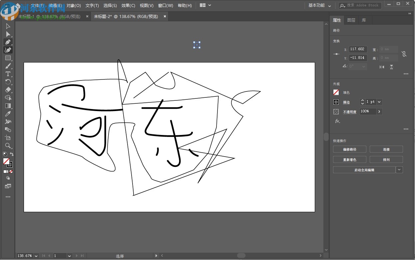Click the fx effects icon
The height and width of the screenshot is (260, 415).
(x=337, y=121)
